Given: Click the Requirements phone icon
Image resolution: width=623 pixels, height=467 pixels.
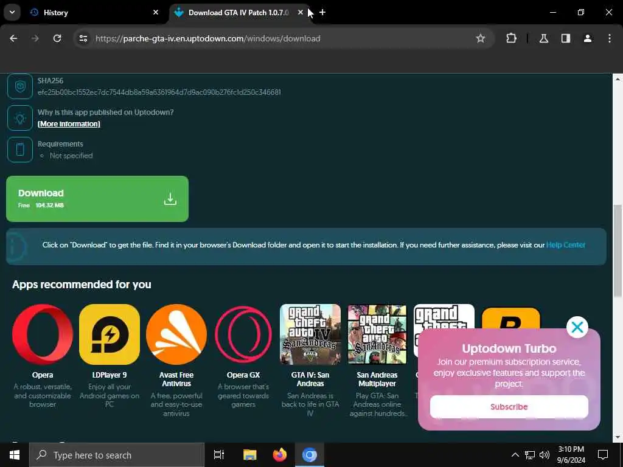Looking at the screenshot, I should click(x=20, y=150).
